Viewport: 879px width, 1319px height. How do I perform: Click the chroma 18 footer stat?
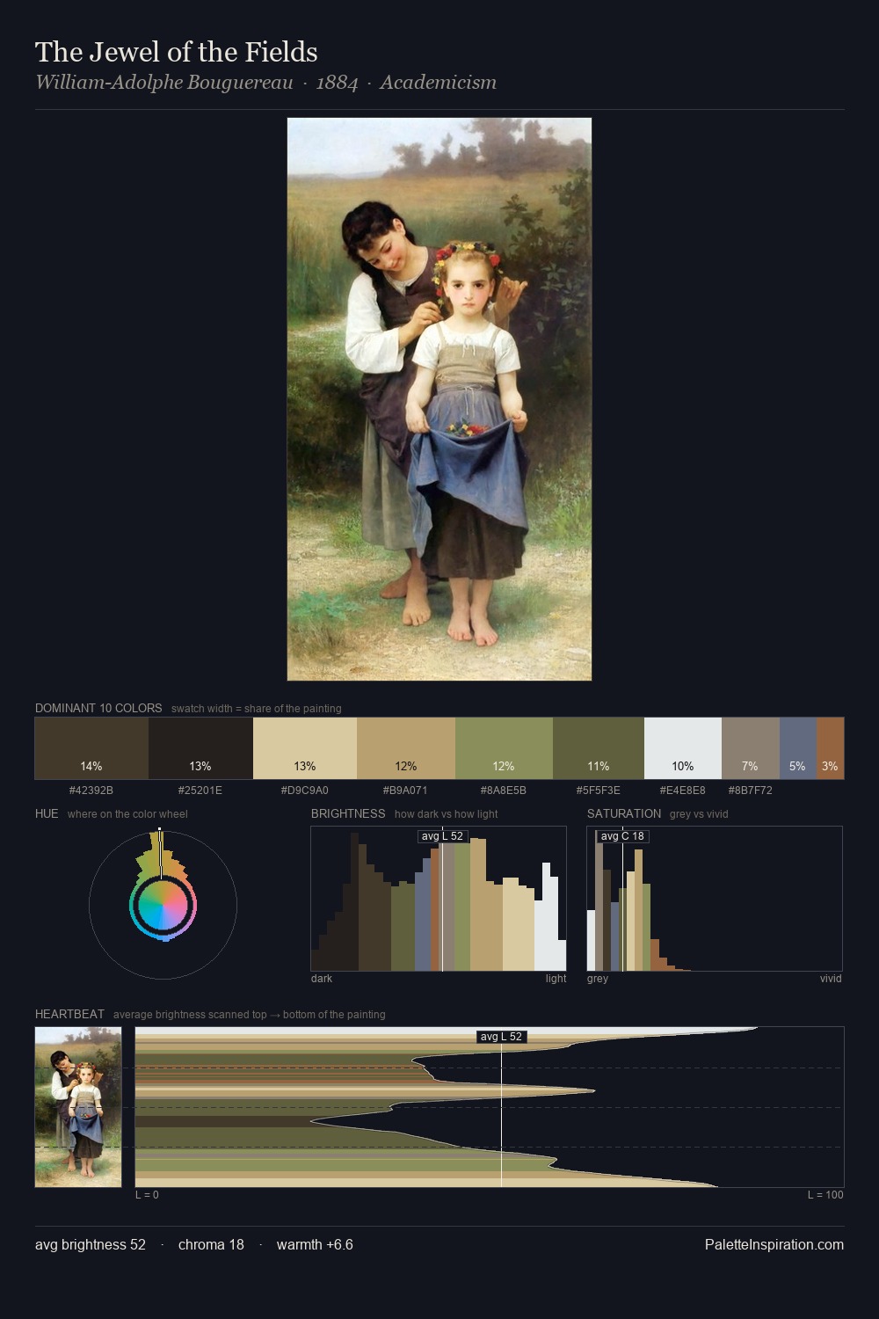[211, 1244]
